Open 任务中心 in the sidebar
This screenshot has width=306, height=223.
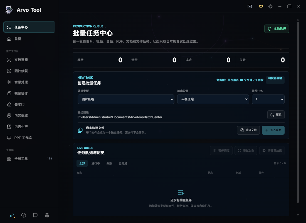pyautogui.click(x=29, y=27)
